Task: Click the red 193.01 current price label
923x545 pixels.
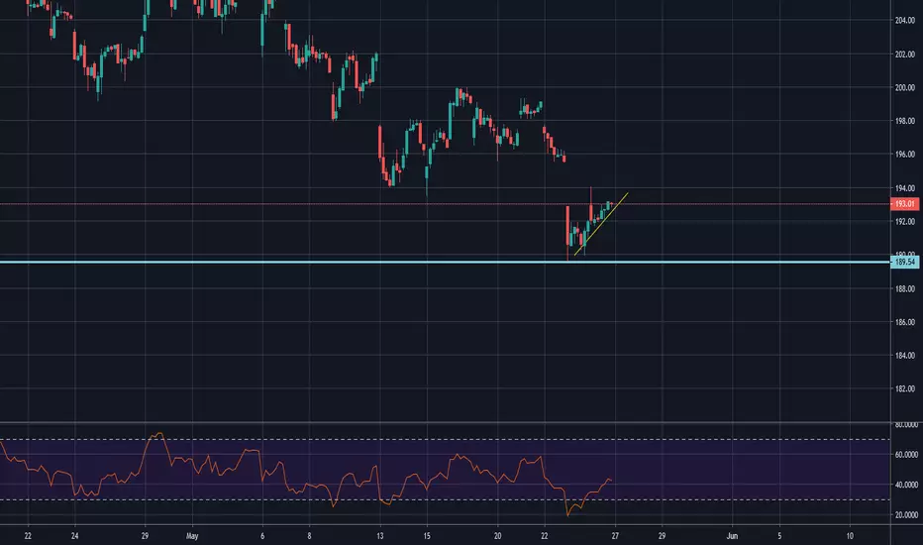Action: coord(904,204)
